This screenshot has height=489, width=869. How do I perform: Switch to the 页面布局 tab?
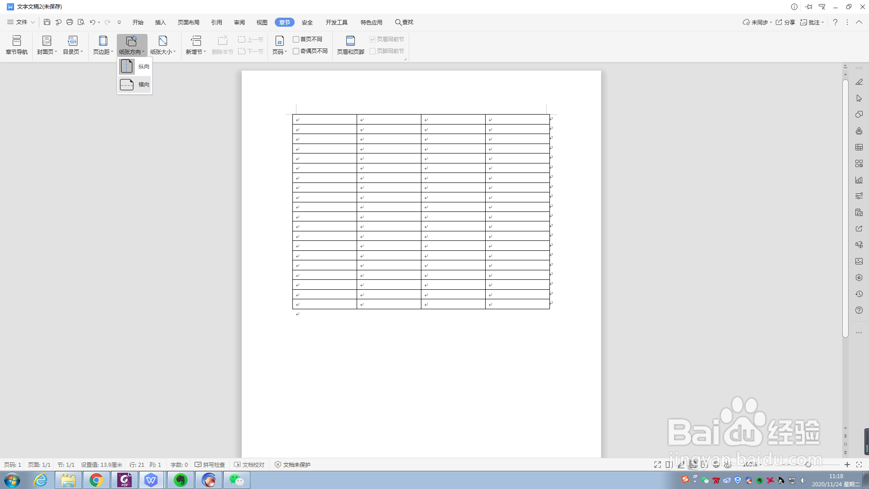188,22
